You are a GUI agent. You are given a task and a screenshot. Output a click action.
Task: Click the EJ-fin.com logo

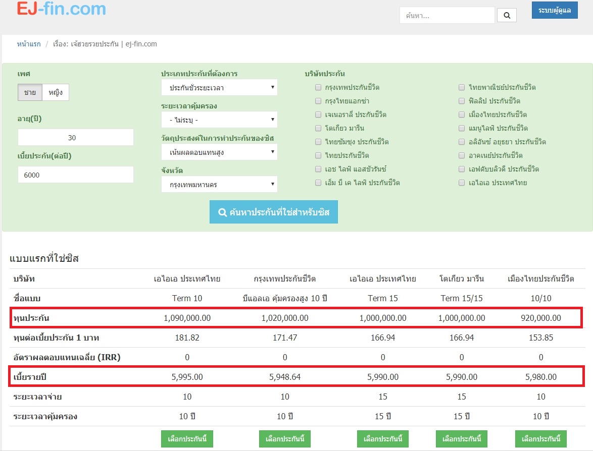coord(61,9)
